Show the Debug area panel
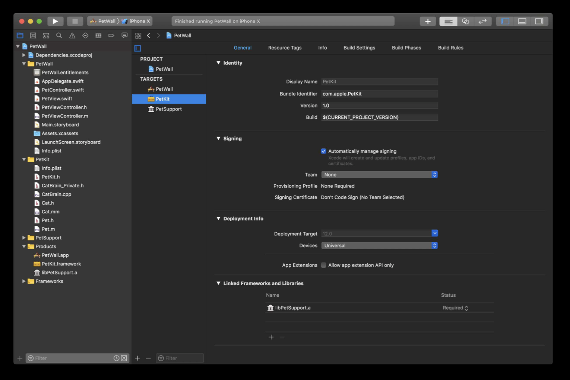This screenshot has height=380, width=570. 522,21
